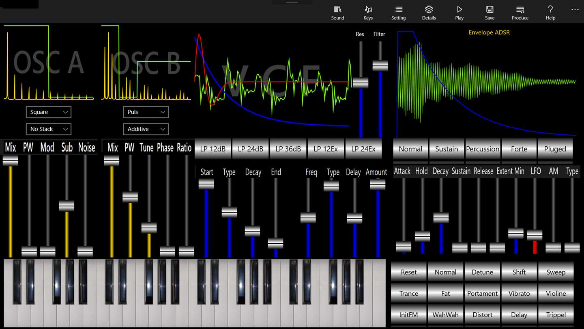Click the Delay preset button

[x=519, y=315]
